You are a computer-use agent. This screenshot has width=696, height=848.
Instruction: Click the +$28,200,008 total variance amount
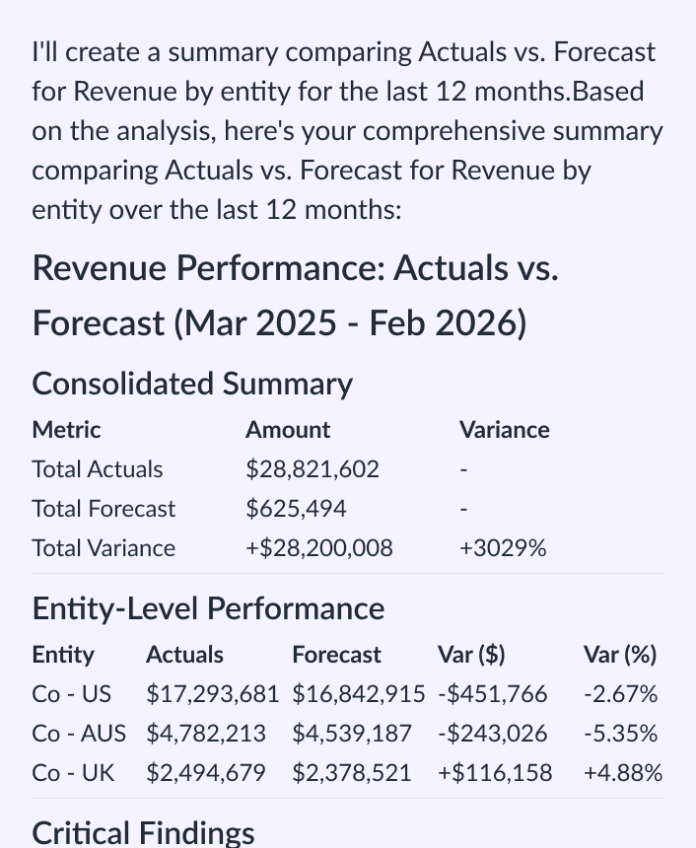318,548
